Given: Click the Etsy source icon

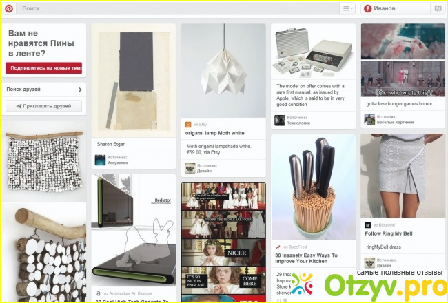Looking at the screenshot, I should (188, 125).
